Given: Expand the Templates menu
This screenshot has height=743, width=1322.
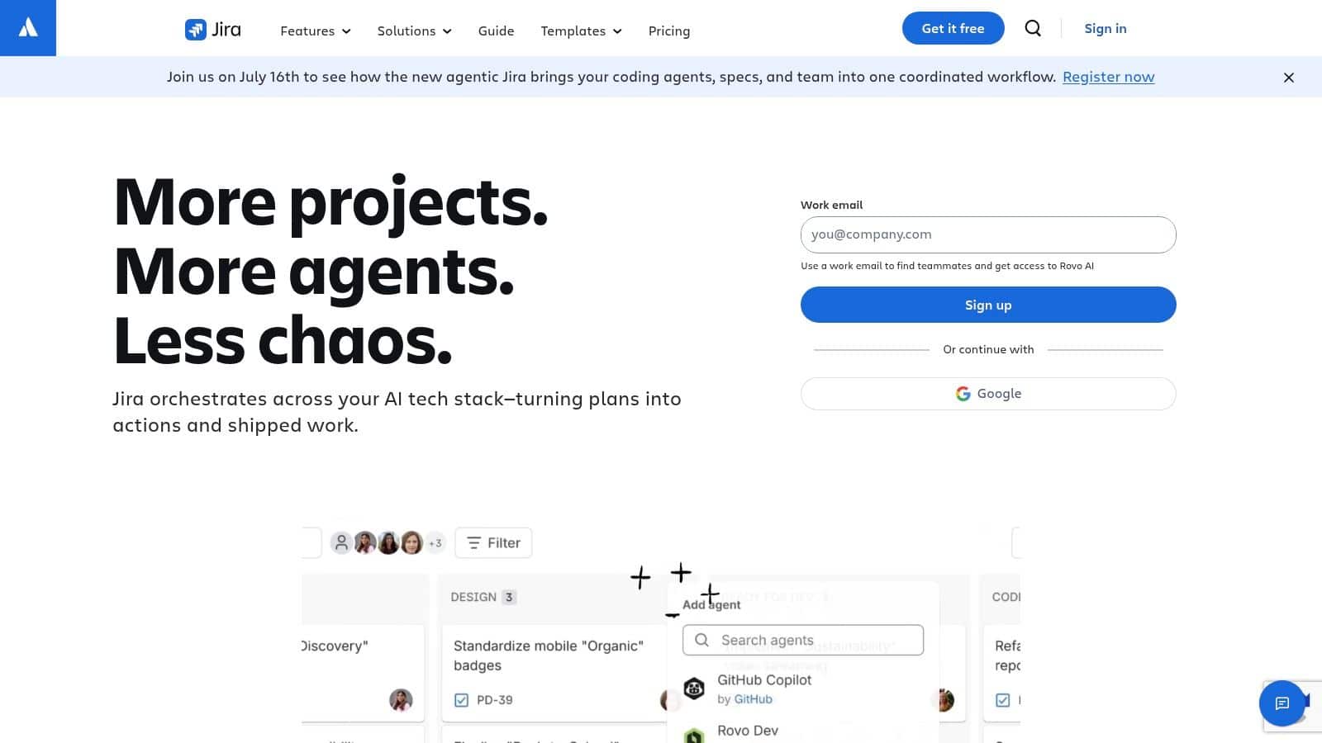Looking at the screenshot, I should pyautogui.click(x=582, y=31).
